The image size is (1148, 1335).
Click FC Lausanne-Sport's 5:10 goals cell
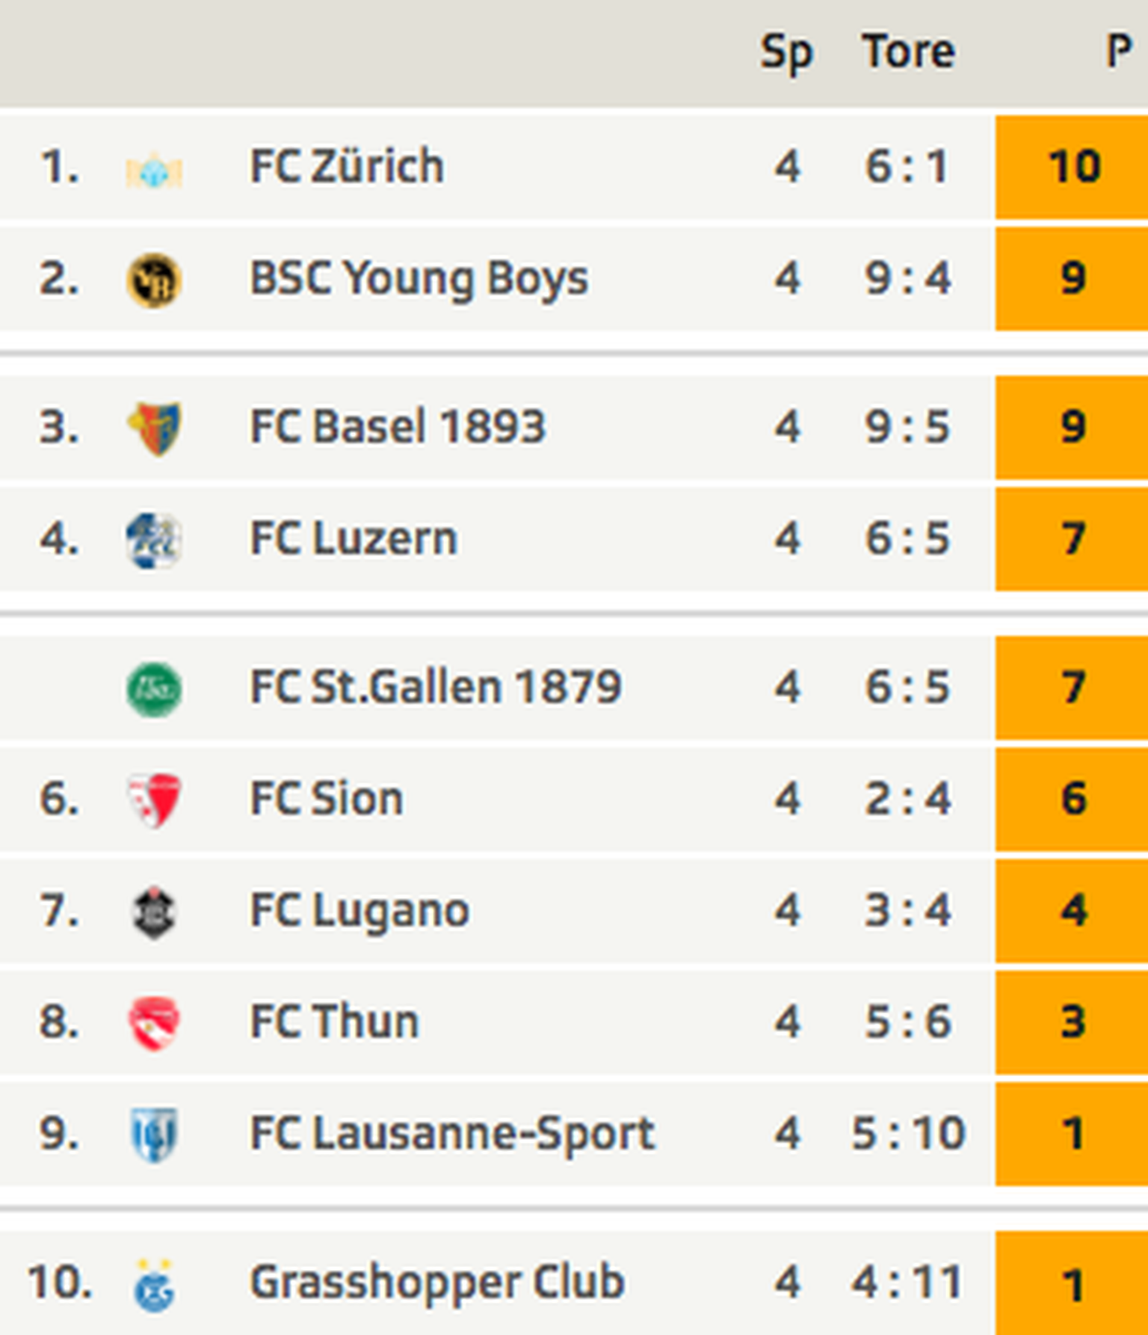(908, 1134)
